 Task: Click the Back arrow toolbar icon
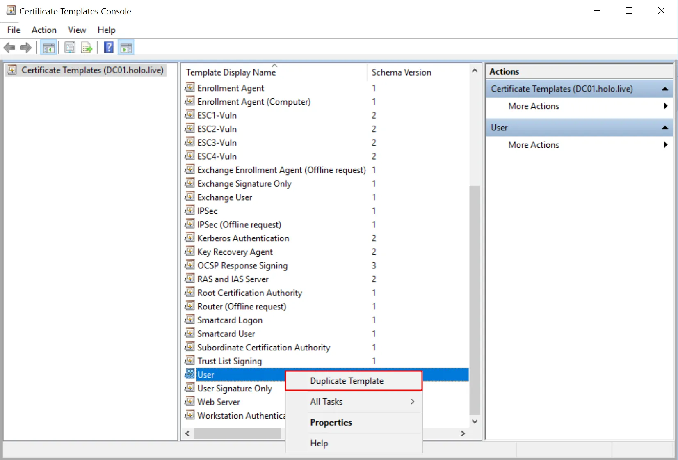coord(9,48)
